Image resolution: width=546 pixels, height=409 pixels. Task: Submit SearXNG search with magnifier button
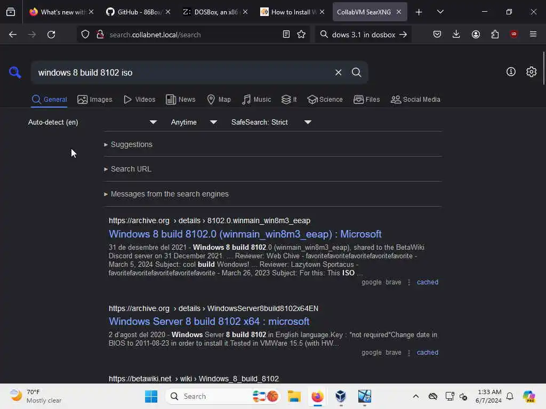click(357, 72)
